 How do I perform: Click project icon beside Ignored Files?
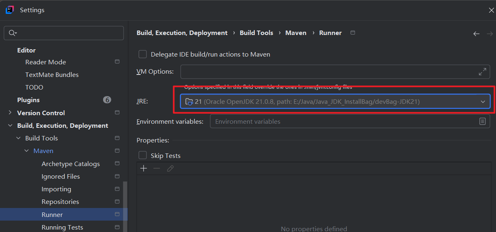click(x=117, y=176)
